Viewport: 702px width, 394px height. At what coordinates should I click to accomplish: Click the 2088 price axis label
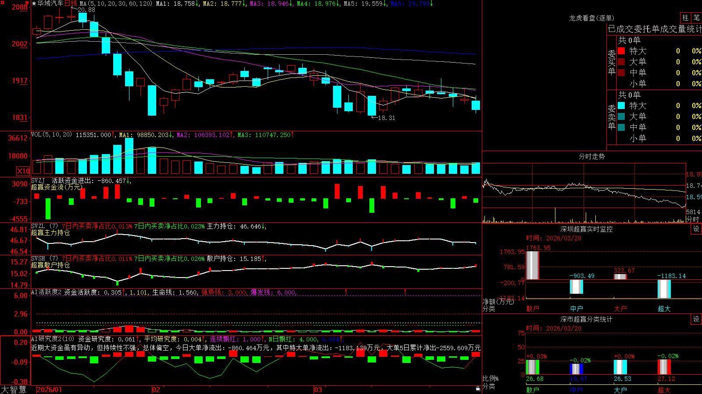(20, 7)
